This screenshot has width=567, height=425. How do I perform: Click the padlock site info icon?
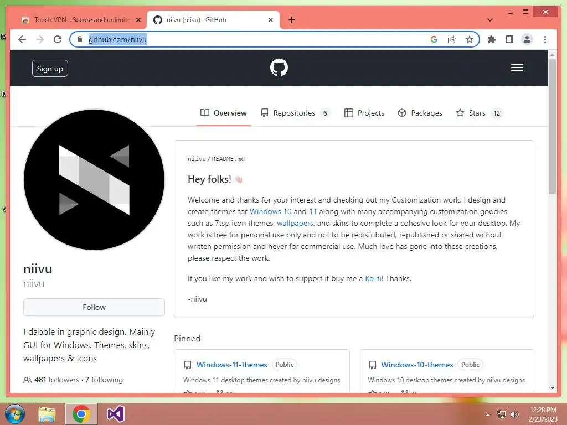[x=80, y=39]
